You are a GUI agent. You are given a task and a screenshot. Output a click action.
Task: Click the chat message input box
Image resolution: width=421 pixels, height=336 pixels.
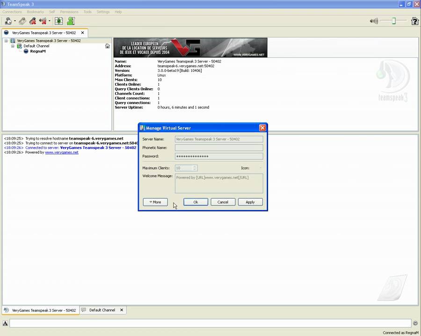coord(210,323)
